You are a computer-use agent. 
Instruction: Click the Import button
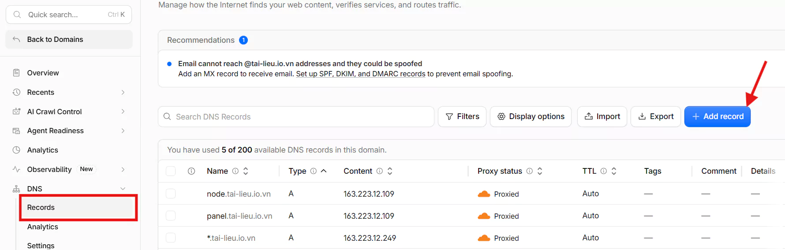(602, 116)
